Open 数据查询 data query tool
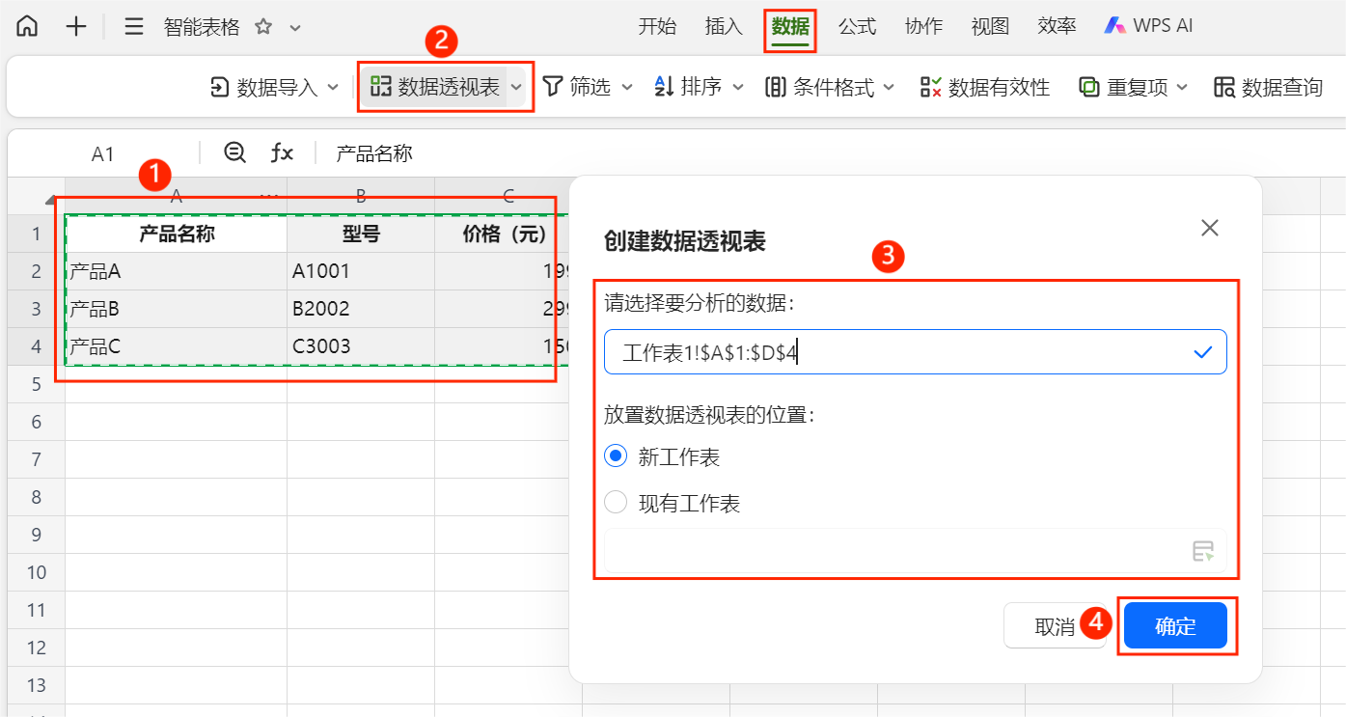 pos(1268,88)
